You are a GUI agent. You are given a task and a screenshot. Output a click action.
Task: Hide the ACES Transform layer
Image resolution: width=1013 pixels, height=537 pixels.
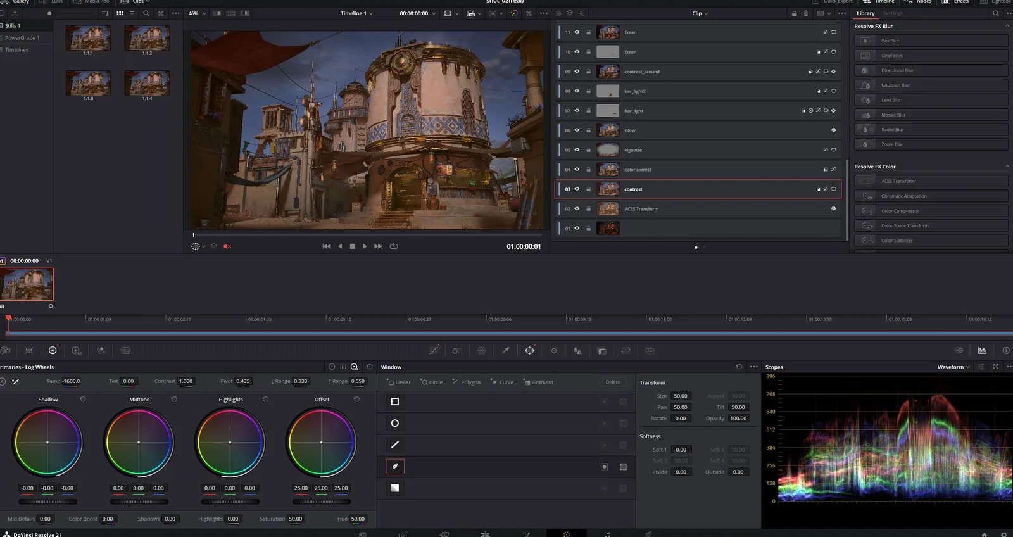[577, 209]
